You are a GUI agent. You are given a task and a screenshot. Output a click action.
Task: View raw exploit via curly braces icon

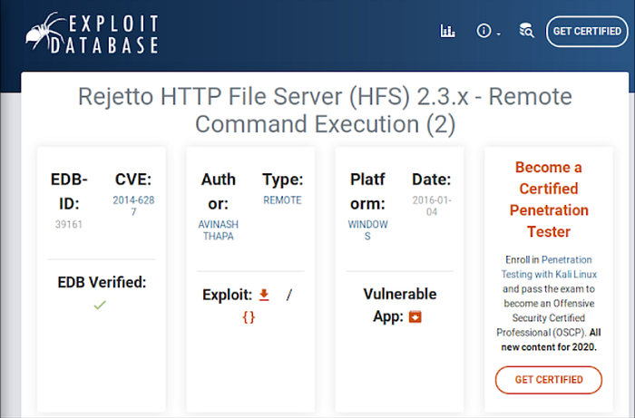tap(249, 317)
